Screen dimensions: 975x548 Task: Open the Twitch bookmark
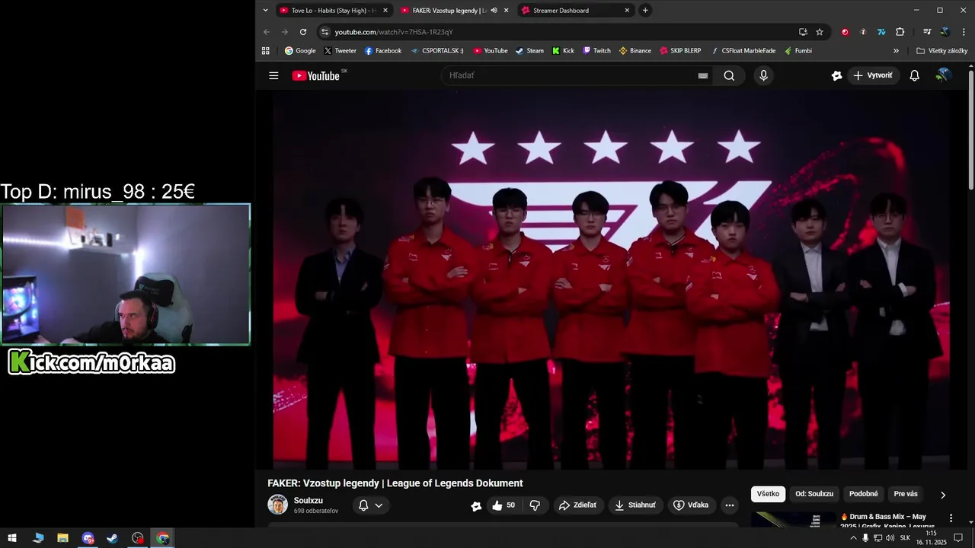click(x=596, y=51)
